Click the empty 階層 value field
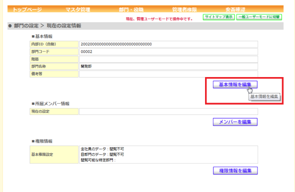 point(168,59)
